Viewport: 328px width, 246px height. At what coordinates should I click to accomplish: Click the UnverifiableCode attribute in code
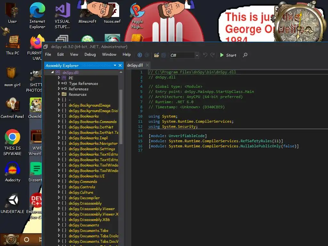coord(187,136)
